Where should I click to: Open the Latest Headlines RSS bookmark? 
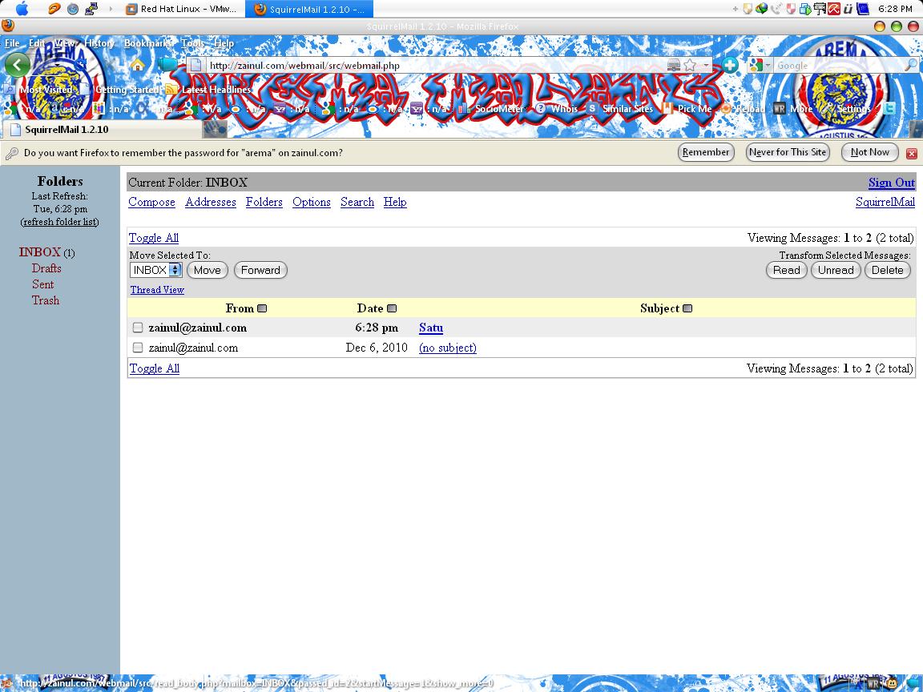click(209, 90)
